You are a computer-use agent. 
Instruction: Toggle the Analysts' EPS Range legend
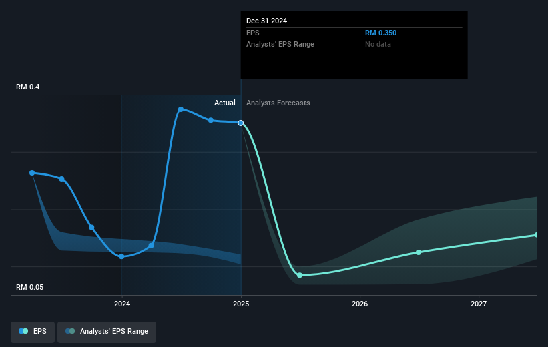(107, 332)
